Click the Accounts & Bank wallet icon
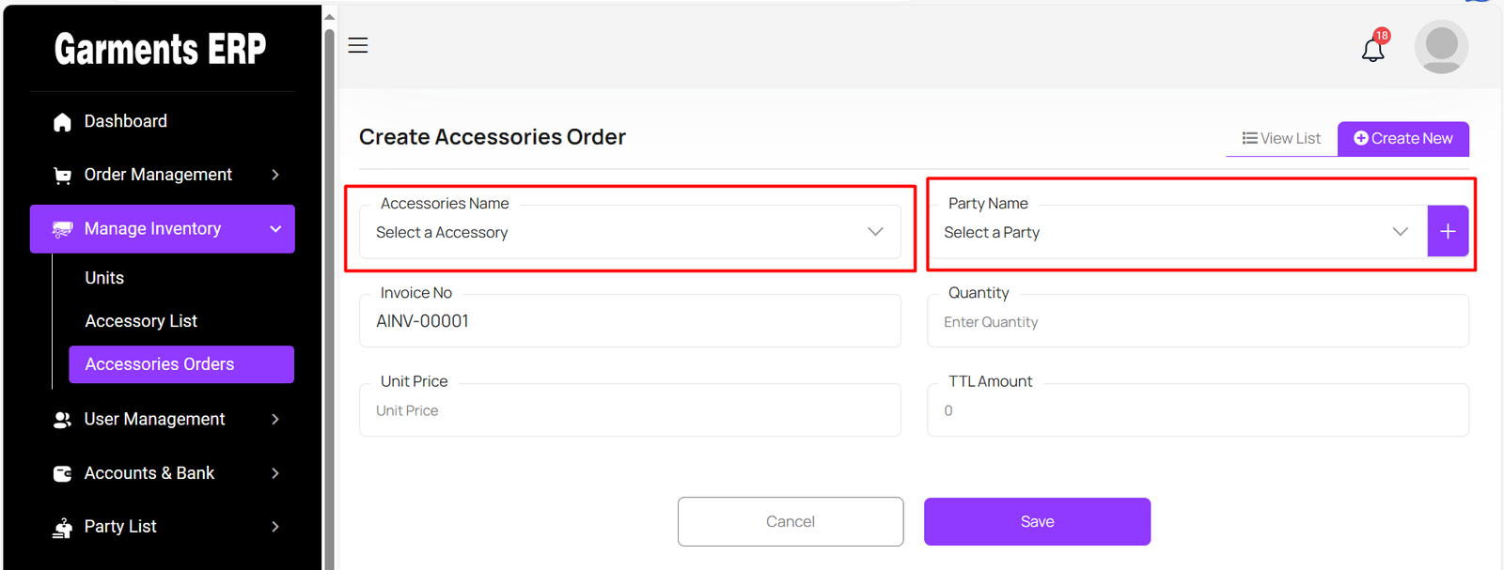This screenshot has height=570, width=1504. (x=63, y=474)
